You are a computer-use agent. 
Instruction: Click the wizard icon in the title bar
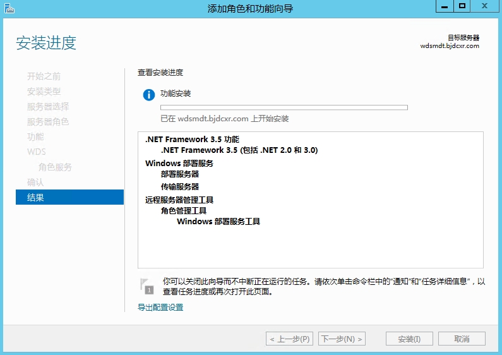point(9,8)
